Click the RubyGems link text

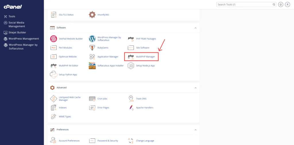point(103,48)
